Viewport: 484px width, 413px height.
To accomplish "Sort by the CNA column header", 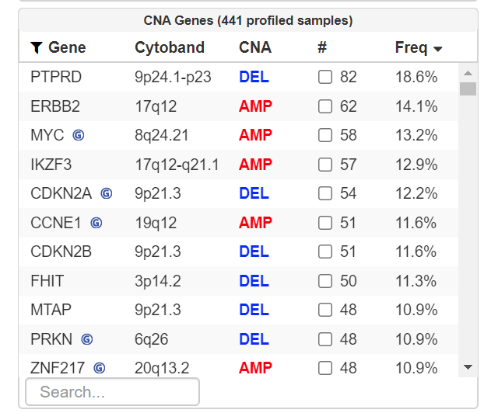I will click(255, 48).
